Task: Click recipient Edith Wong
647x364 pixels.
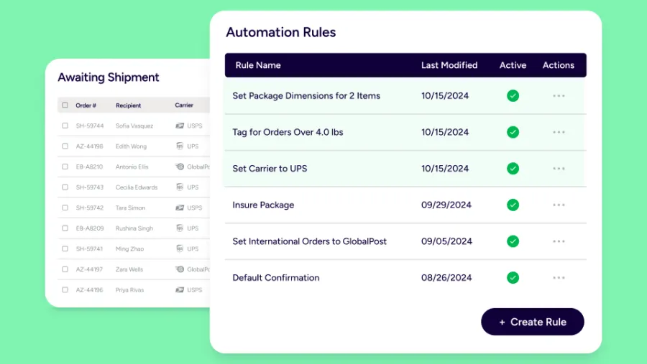Action: pyautogui.click(x=131, y=146)
